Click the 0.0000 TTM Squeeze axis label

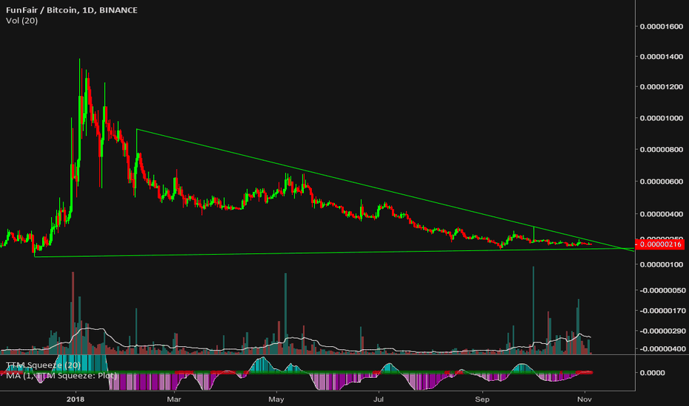[x=653, y=373]
